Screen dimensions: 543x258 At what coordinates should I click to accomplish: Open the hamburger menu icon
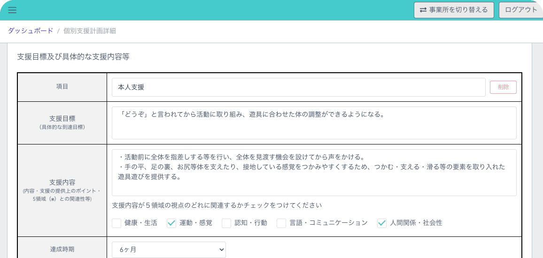click(12, 10)
